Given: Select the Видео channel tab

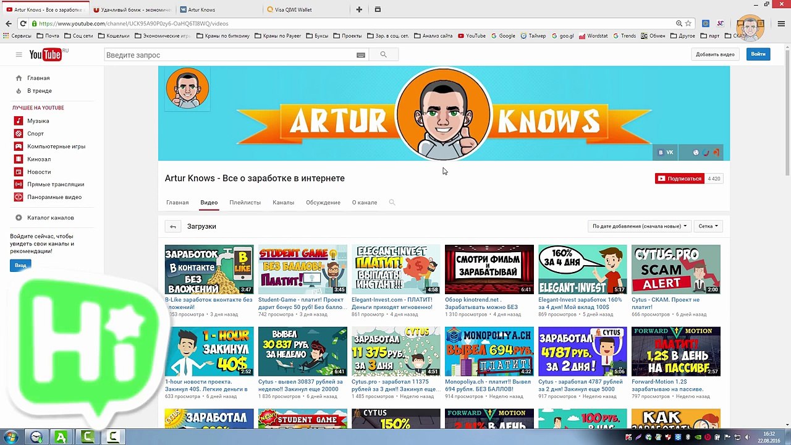Looking at the screenshot, I should pyautogui.click(x=209, y=203).
